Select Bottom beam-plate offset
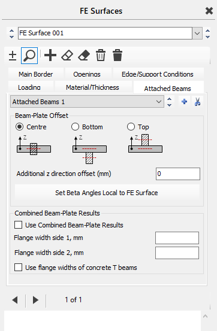217x331 pixels. (x=75, y=127)
